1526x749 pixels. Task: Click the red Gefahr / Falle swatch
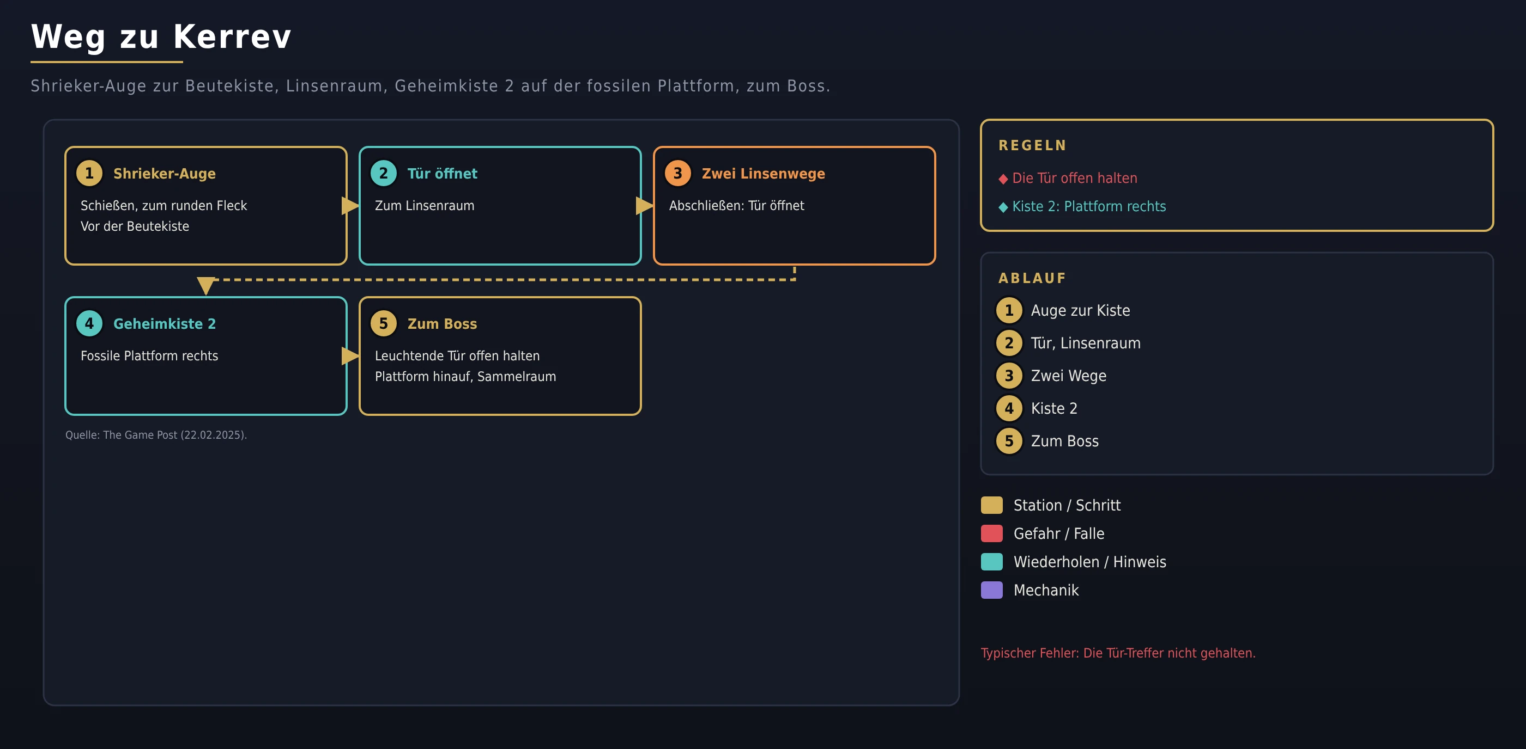point(992,533)
